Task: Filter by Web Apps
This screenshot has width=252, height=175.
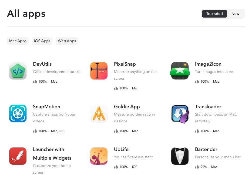Action: (x=67, y=41)
